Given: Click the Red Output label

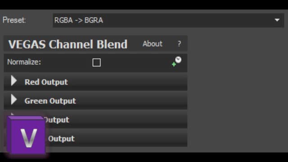Looking at the screenshot, I should pos(46,82).
